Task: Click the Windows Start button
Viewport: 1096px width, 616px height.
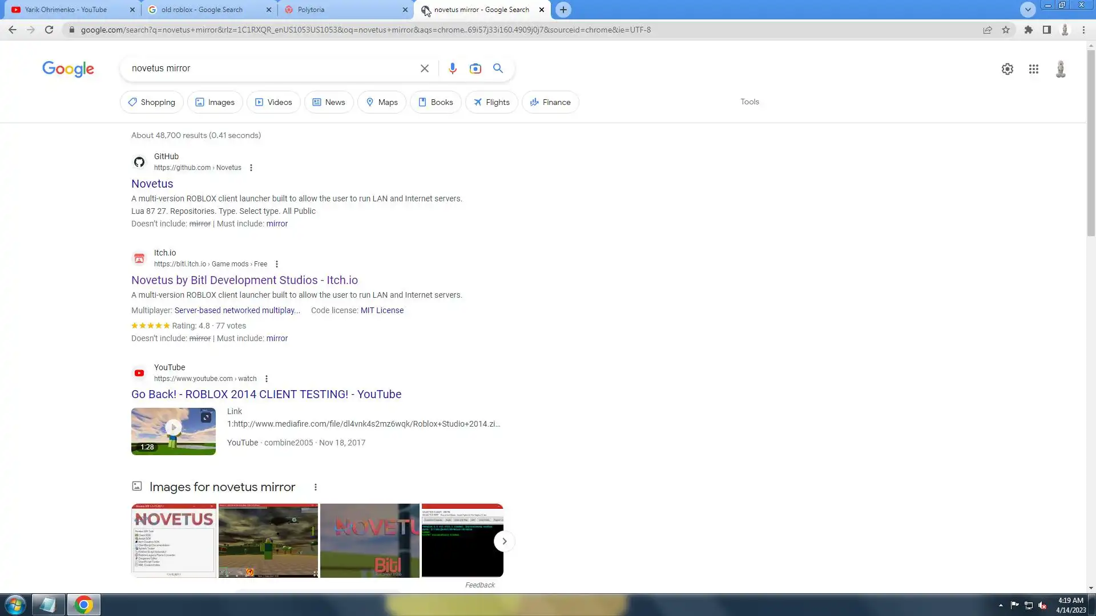Action: (x=15, y=605)
